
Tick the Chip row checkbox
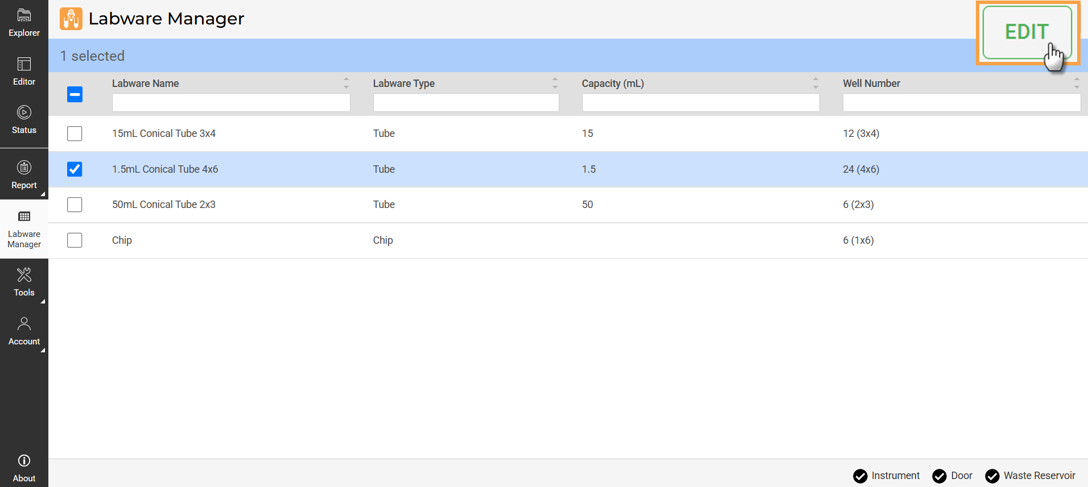pyautogui.click(x=75, y=240)
